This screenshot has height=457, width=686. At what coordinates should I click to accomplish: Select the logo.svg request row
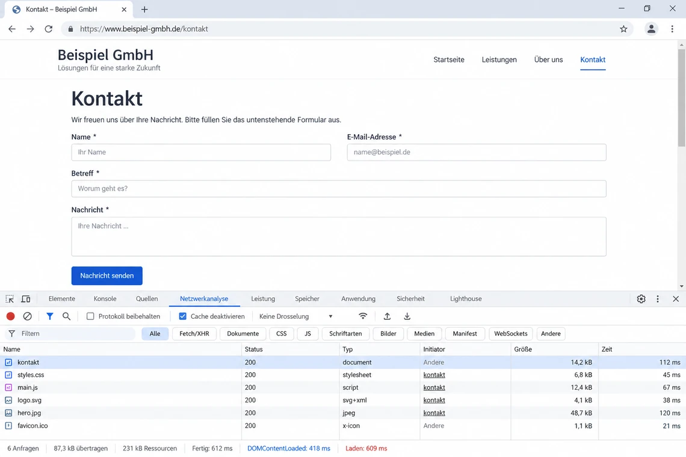click(343, 400)
